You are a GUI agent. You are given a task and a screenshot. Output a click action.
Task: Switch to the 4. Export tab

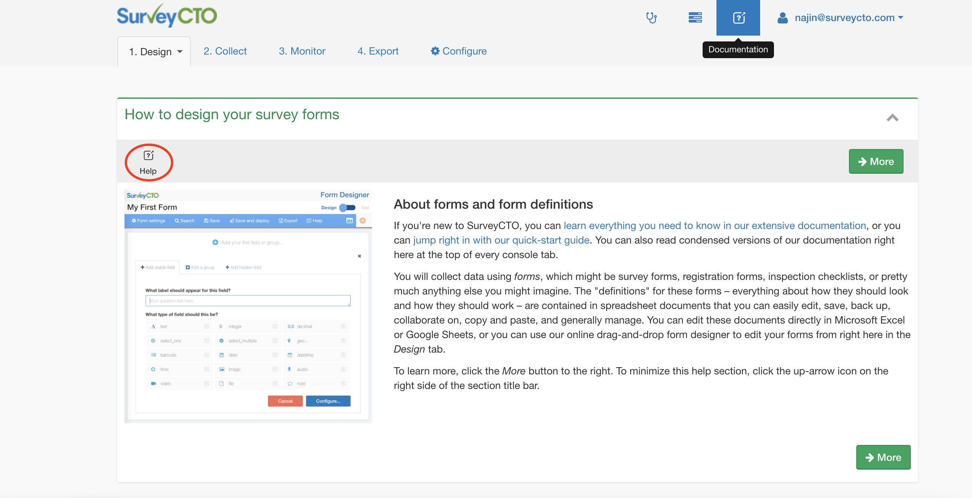pyautogui.click(x=378, y=51)
